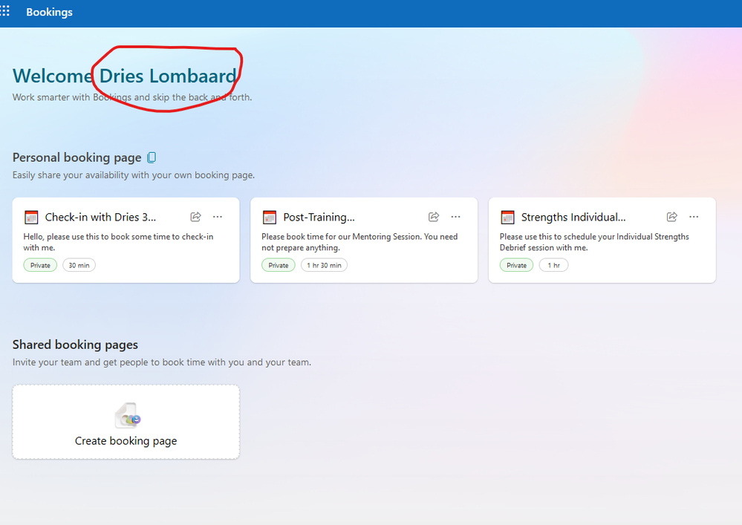Open the app launcher waffle icon

coord(4,11)
